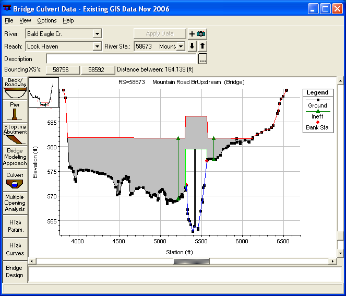Click bounding cross section 58592 button

click(96, 69)
